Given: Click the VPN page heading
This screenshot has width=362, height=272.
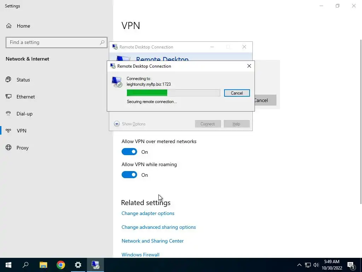Looking at the screenshot, I should point(131,25).
